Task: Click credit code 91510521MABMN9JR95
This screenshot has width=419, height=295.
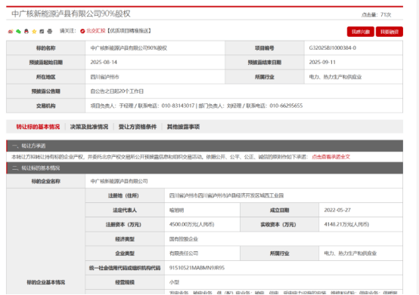Action: click(197, 268)
